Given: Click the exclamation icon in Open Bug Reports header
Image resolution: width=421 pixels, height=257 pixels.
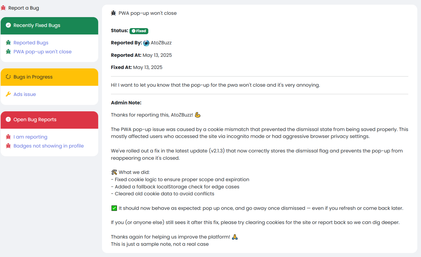Looking at the screenshot, I should tap(8, 119).
